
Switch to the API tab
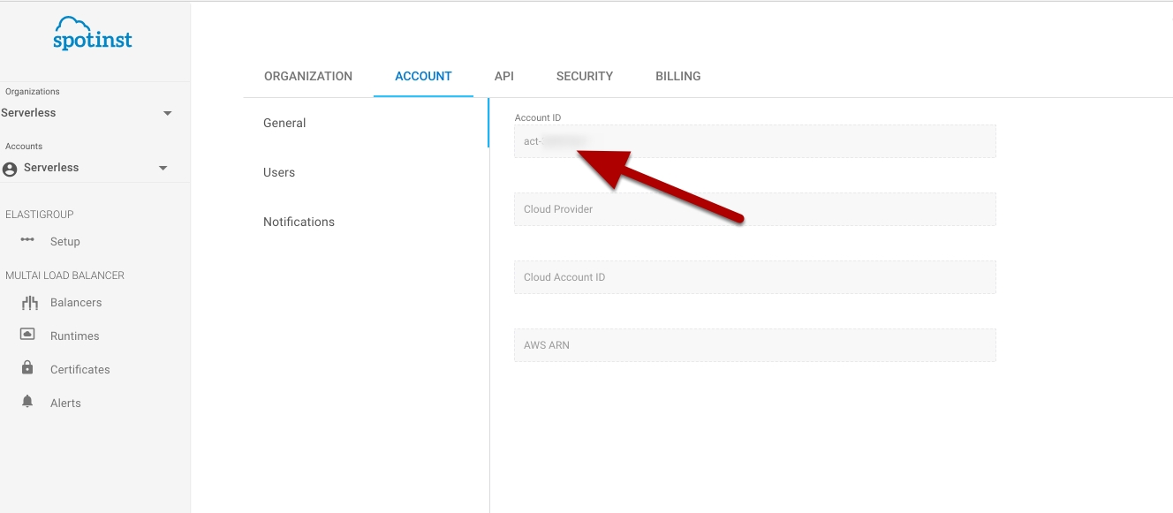tap(503, 77)
